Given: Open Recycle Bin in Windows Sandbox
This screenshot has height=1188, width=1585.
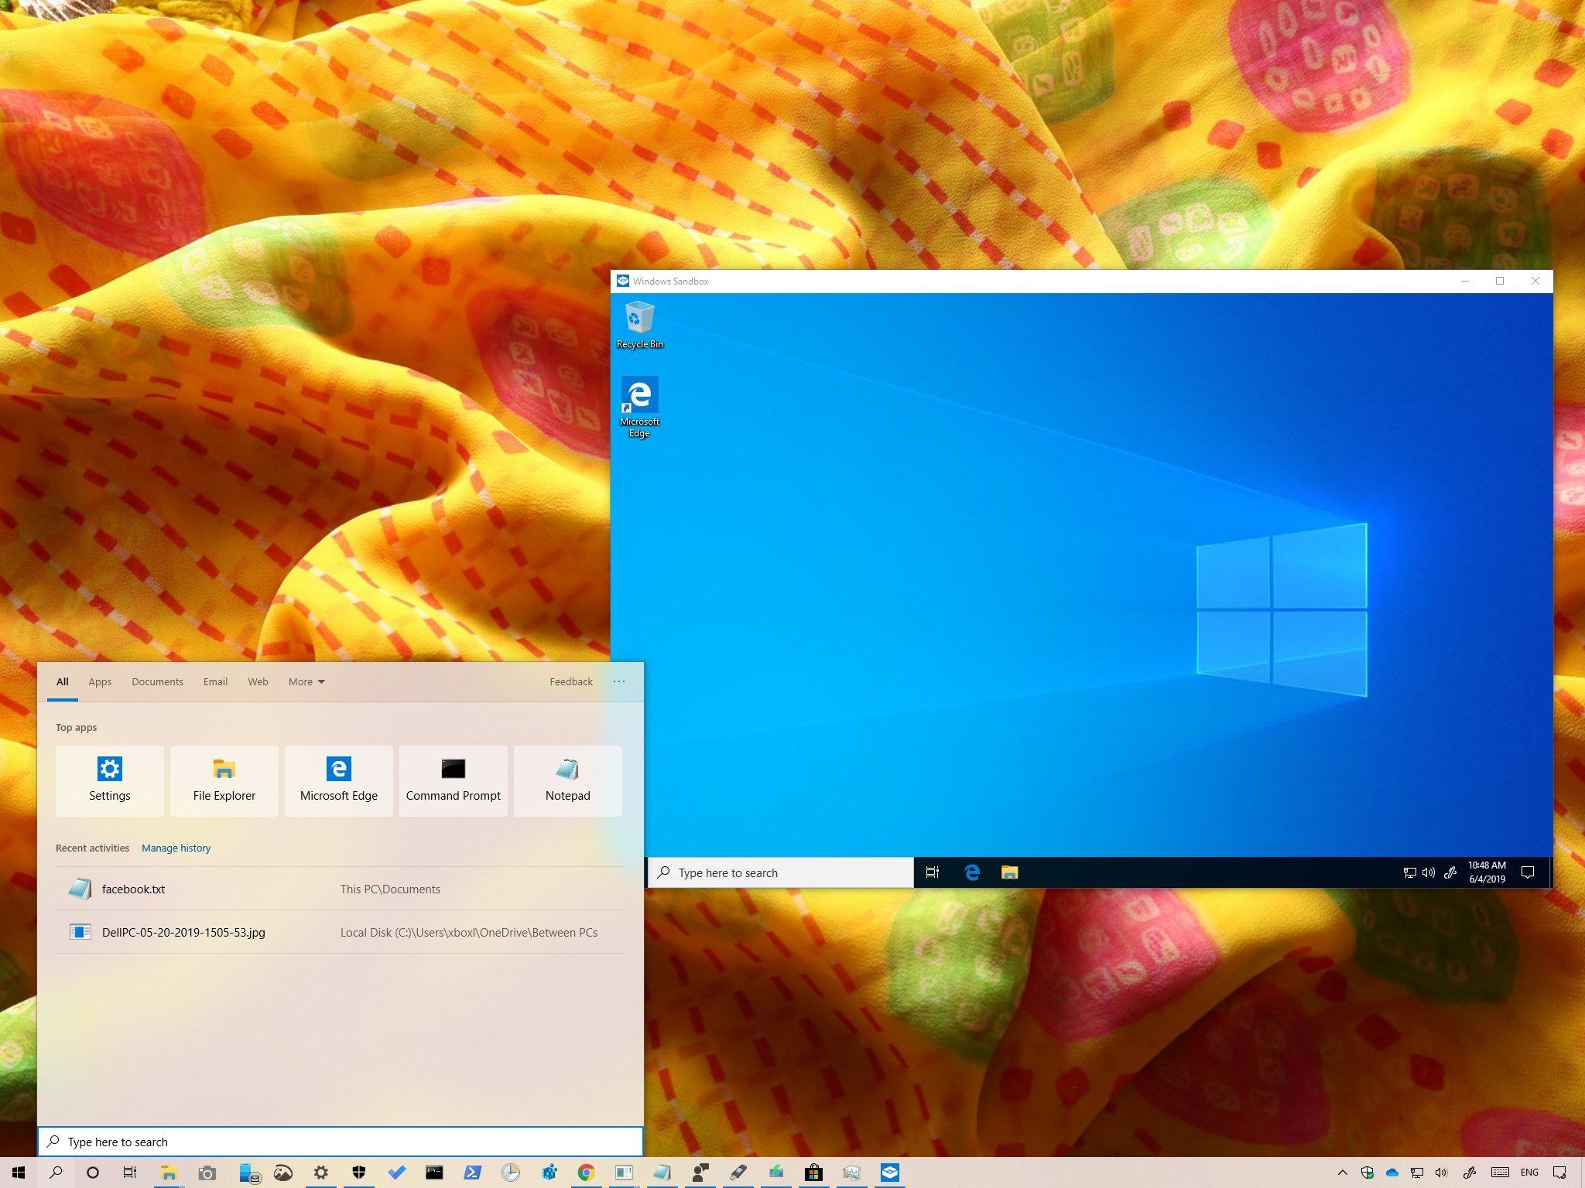Looking at the screenshot, I should click(x=639, y=325).
